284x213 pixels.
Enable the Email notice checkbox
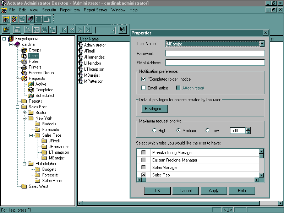coord(143,88)
